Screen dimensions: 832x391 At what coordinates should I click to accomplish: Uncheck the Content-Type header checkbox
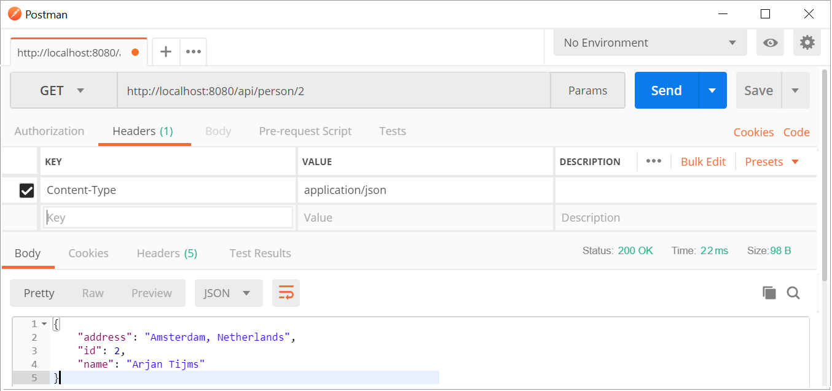(x=26, y=190)
